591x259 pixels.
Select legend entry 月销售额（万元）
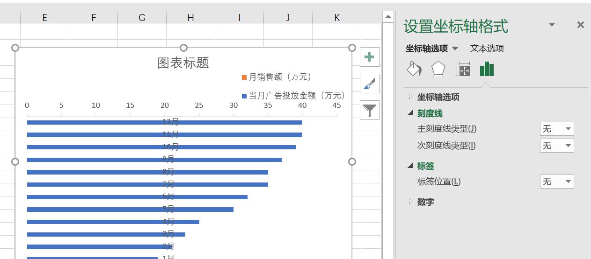(x=277, y=77)
